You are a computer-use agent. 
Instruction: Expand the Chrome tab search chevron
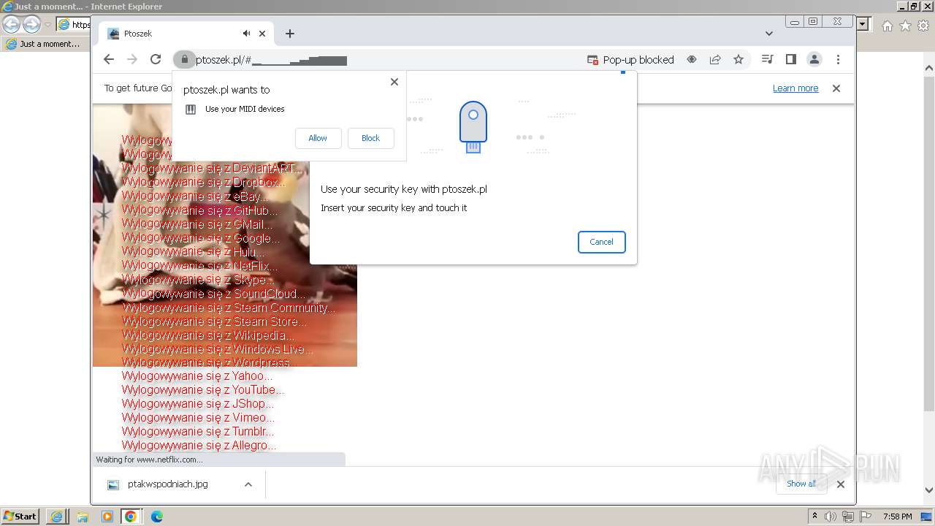pos(768,34)
